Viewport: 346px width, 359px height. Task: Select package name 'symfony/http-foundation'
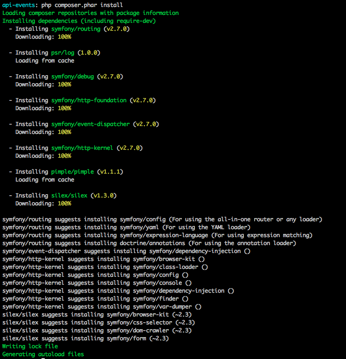[x=89, y=100]
